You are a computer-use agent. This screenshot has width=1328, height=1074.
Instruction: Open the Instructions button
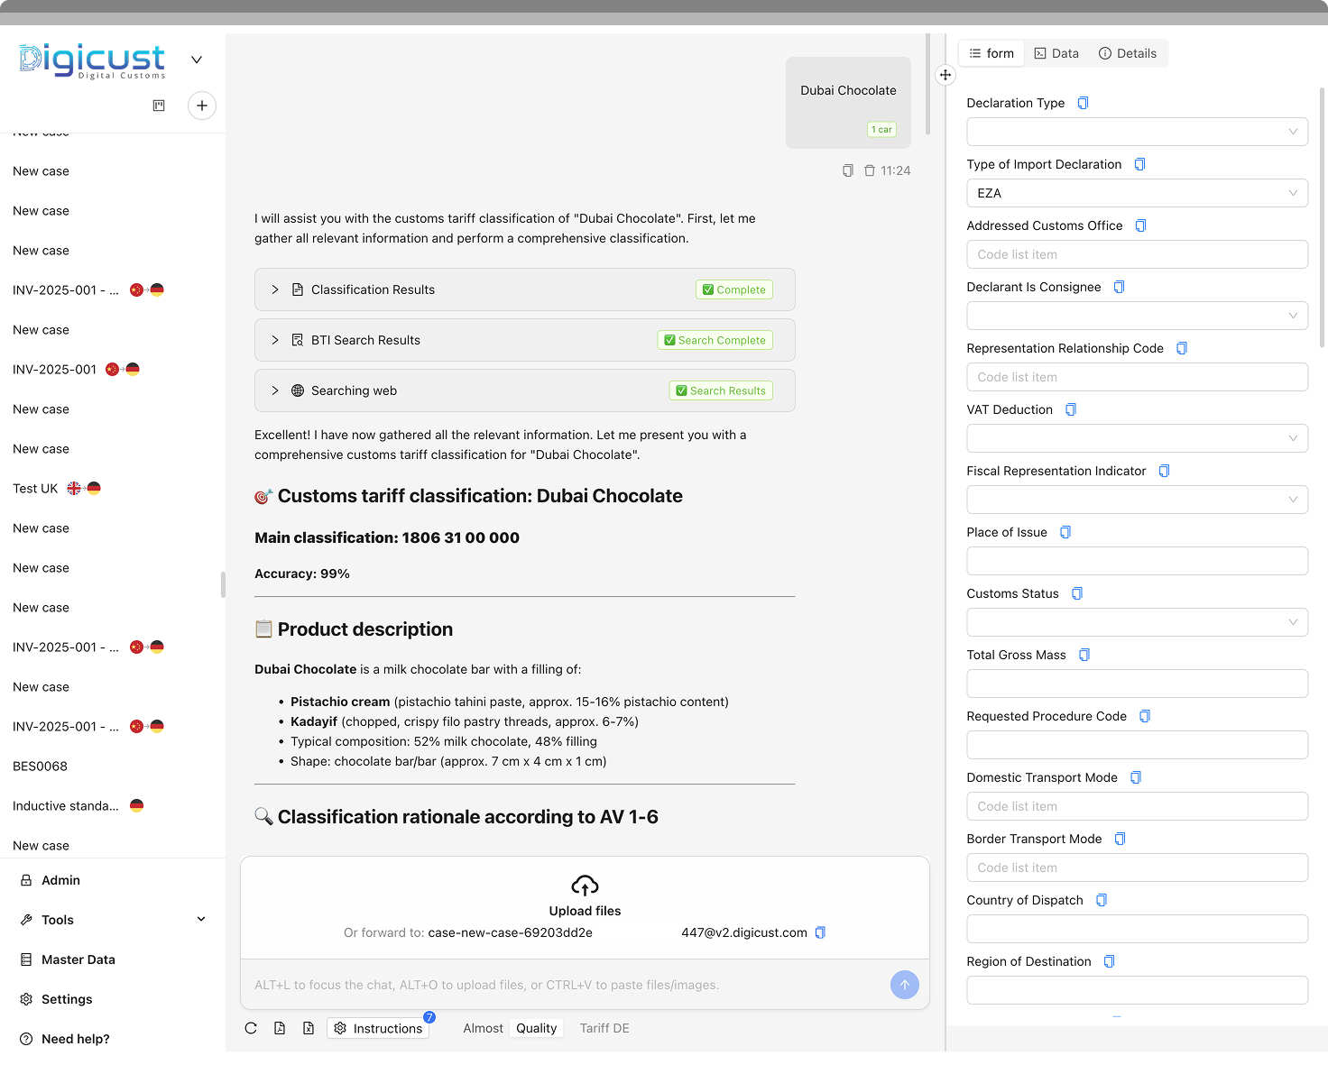378,1028
